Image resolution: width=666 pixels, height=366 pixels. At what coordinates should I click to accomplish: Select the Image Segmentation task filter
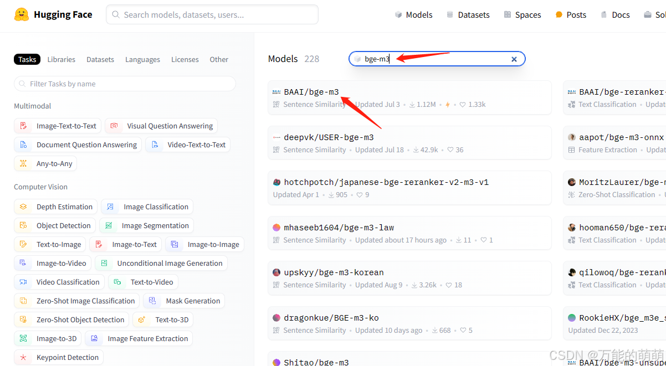tap(146, 225)
